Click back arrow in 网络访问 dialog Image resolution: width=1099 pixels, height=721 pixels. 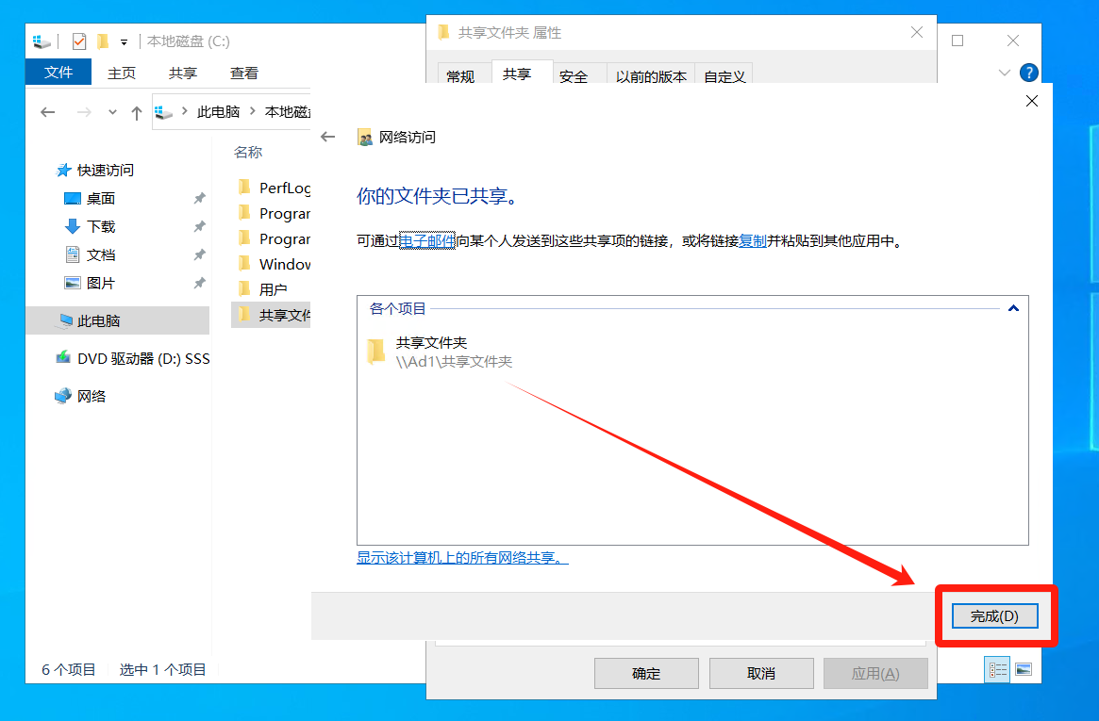pos(328,138)
